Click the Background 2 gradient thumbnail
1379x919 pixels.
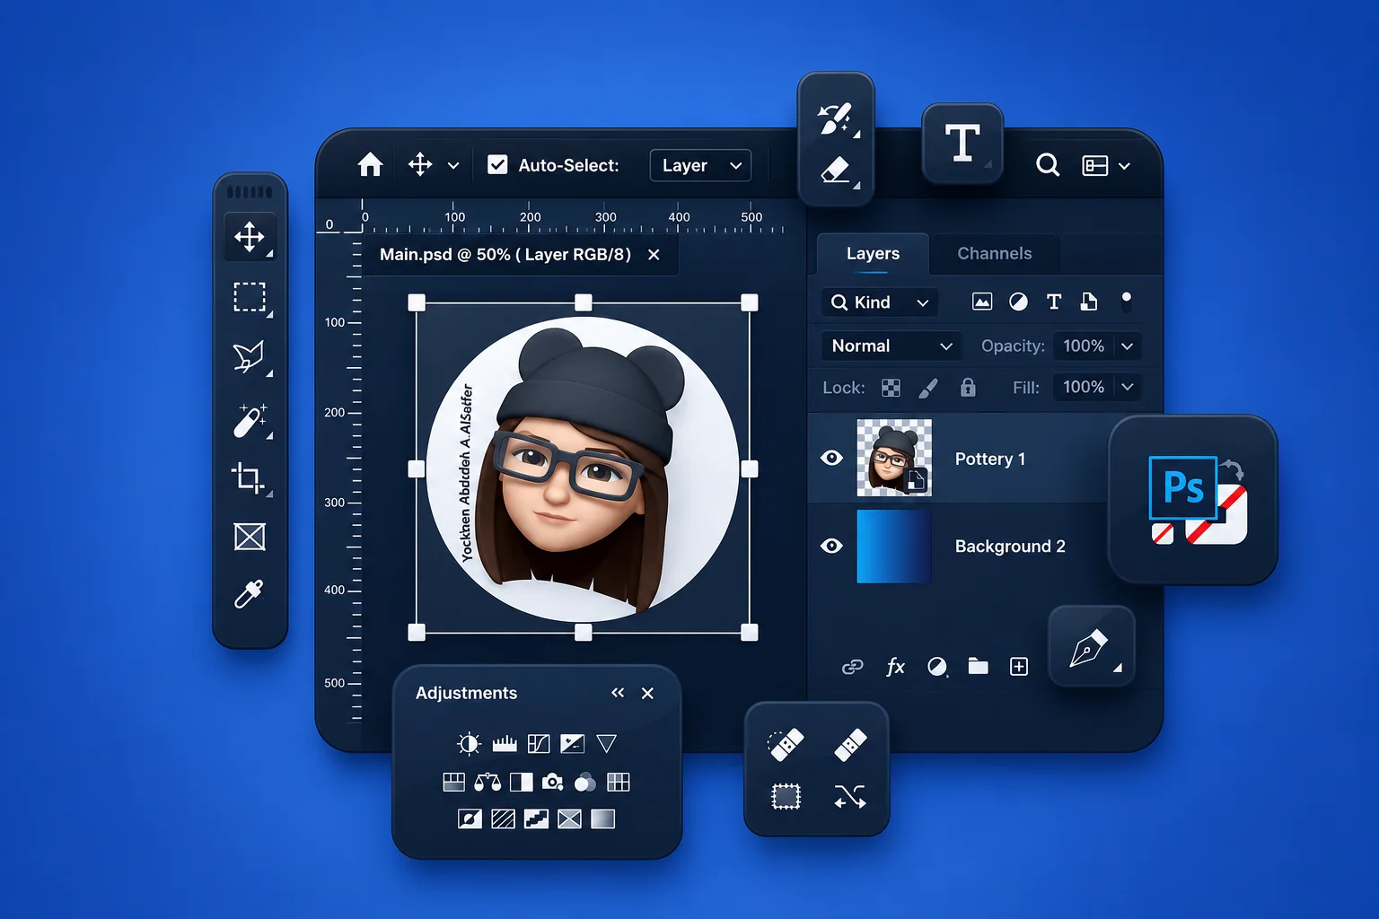pos(894,547)
